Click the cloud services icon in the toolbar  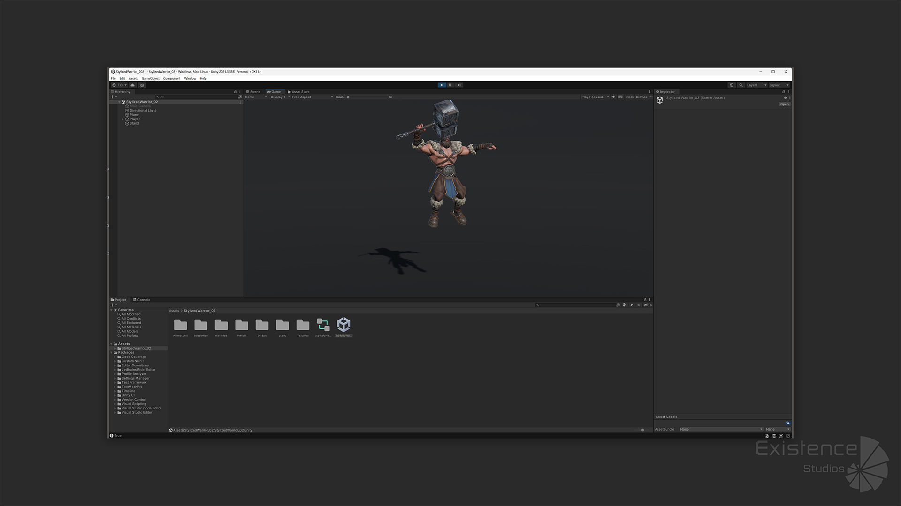click(x=133, y=85)
